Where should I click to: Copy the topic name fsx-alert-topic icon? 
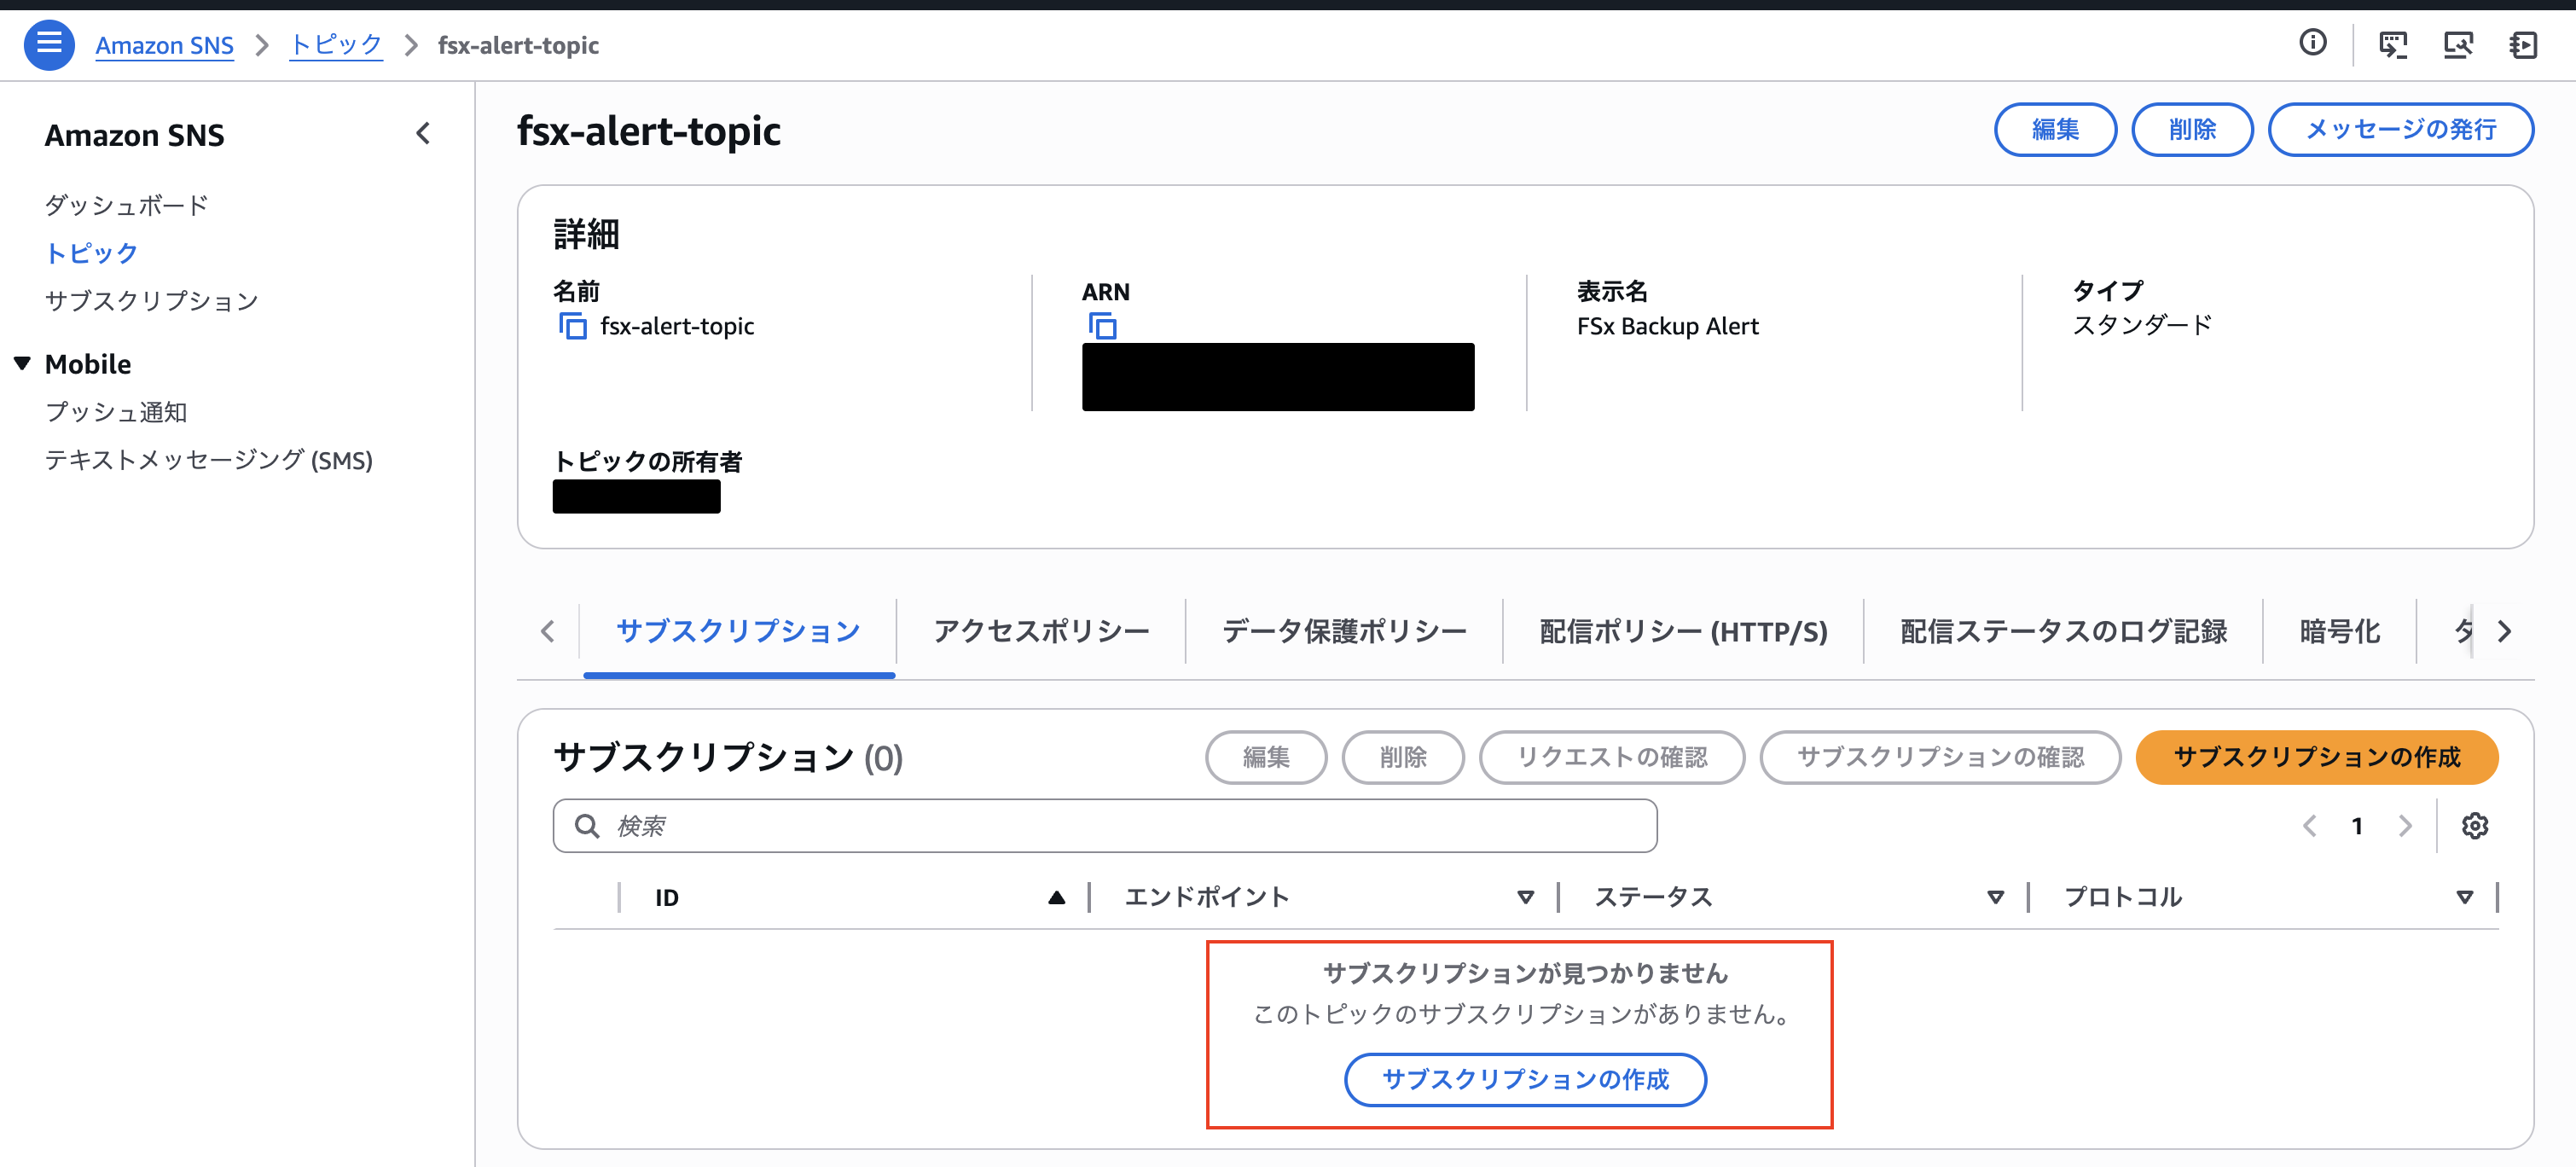[572, 326]
